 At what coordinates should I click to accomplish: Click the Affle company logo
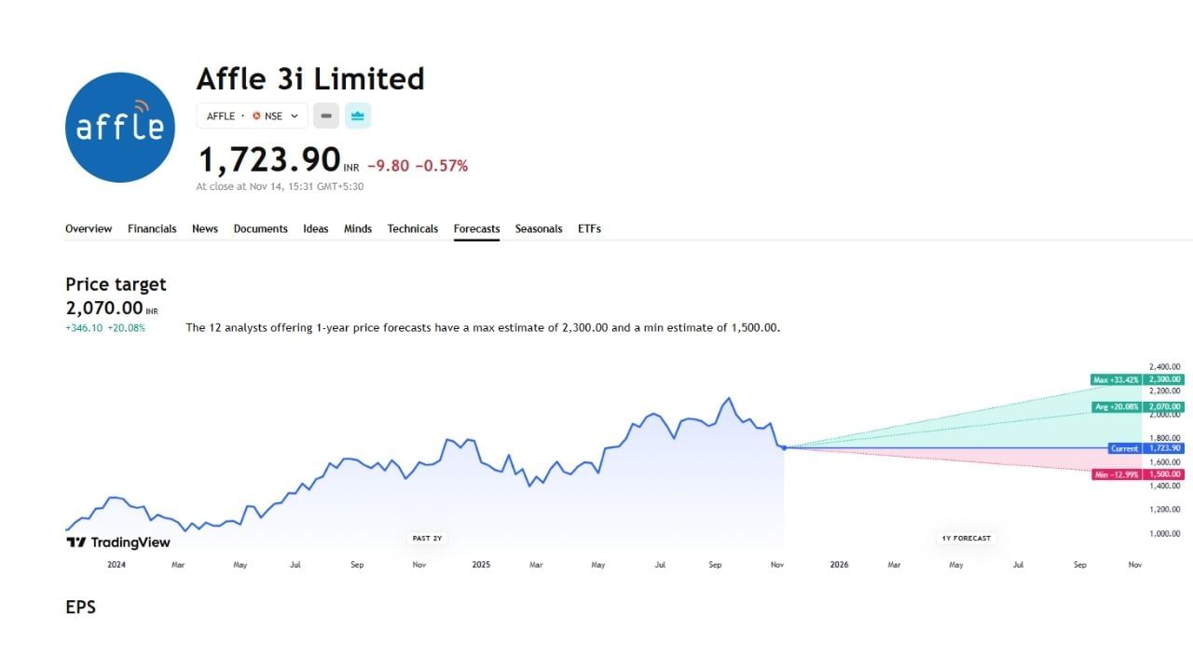[x=120, y=128]
